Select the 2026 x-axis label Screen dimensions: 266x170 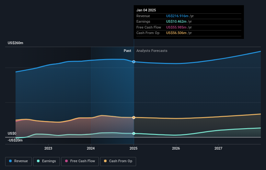(x=176, y=148)
